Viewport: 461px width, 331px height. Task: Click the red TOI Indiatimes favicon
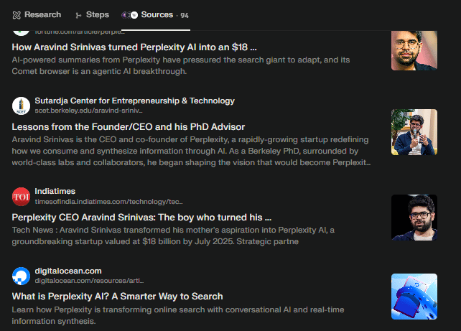pyautogui.click(x=22, y=196)
